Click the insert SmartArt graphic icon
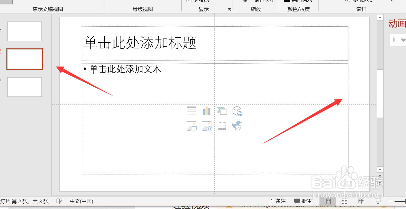Viewport: 406px width, 209px height. pos(222,111)
